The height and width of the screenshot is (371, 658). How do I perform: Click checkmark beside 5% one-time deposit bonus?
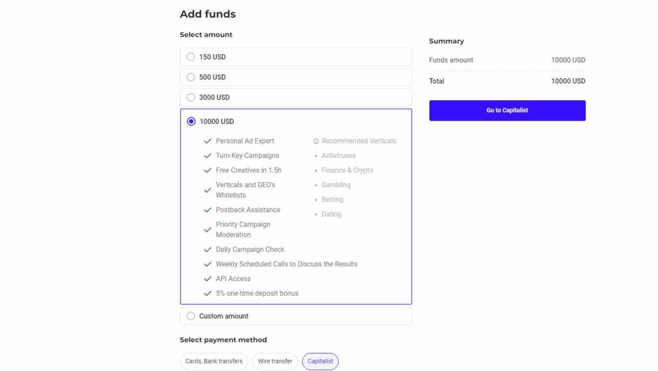pyautogui.click(x=208, y=293)
